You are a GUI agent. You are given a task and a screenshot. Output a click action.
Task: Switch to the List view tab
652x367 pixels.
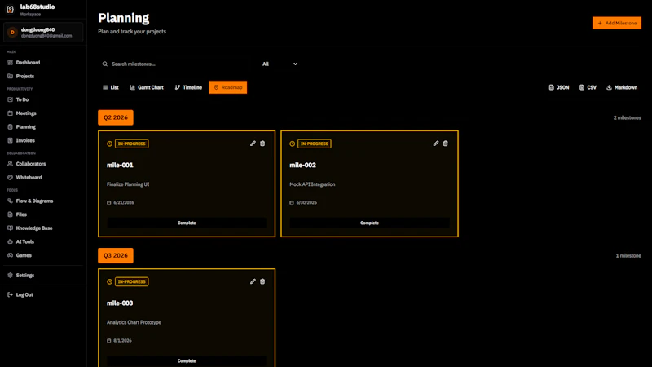(x=111, y=87)
